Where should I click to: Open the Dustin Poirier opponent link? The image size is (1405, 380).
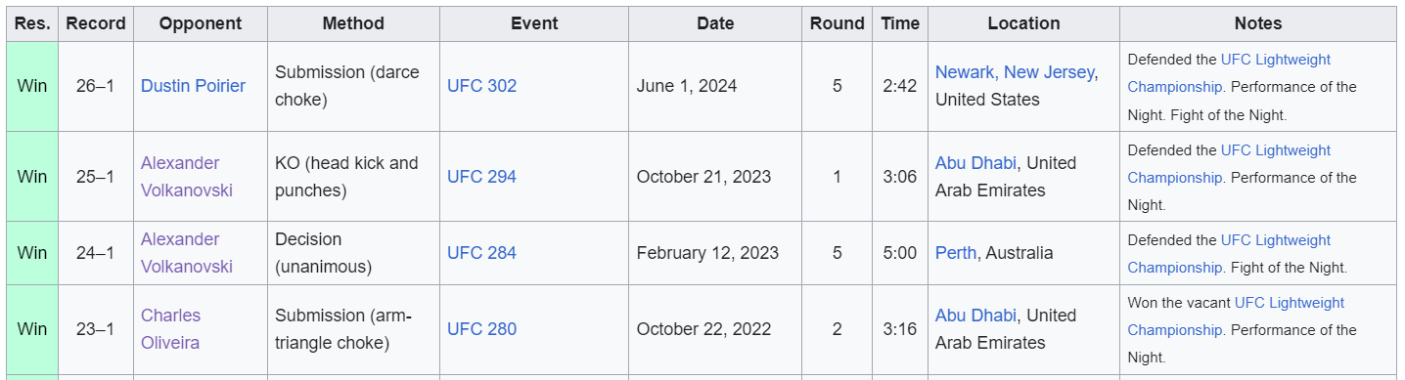click(x=193, y=86)
